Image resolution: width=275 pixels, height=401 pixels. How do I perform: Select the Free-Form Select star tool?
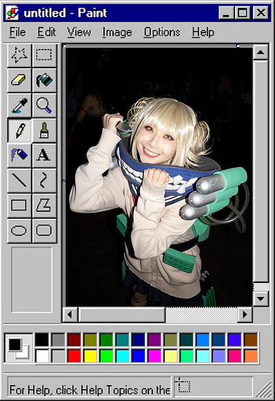(x=19, y=55)
